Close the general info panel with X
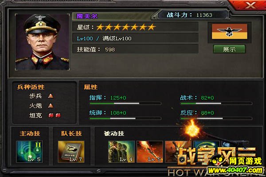The image size is (266, 177). (250, 5)
